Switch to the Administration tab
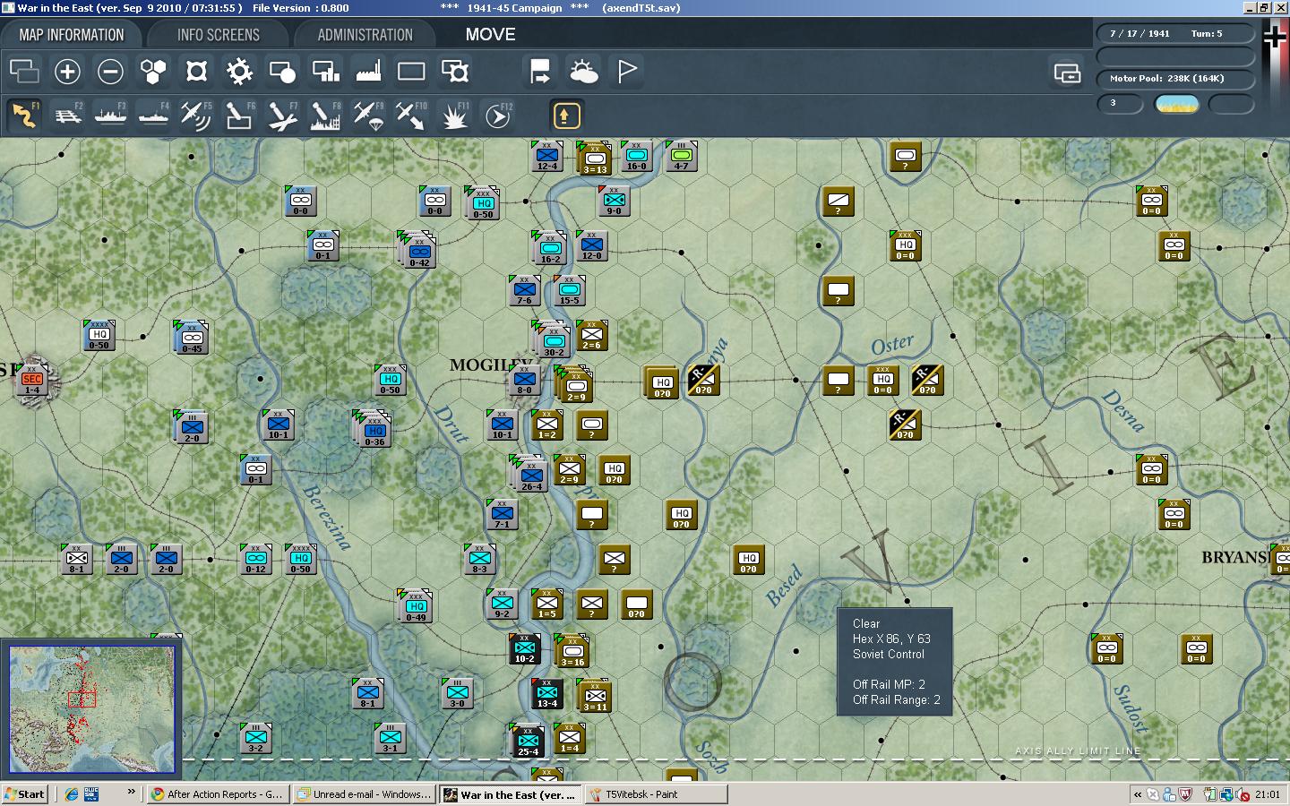This screenshot has height=806, width=1290. pos(365,35)
